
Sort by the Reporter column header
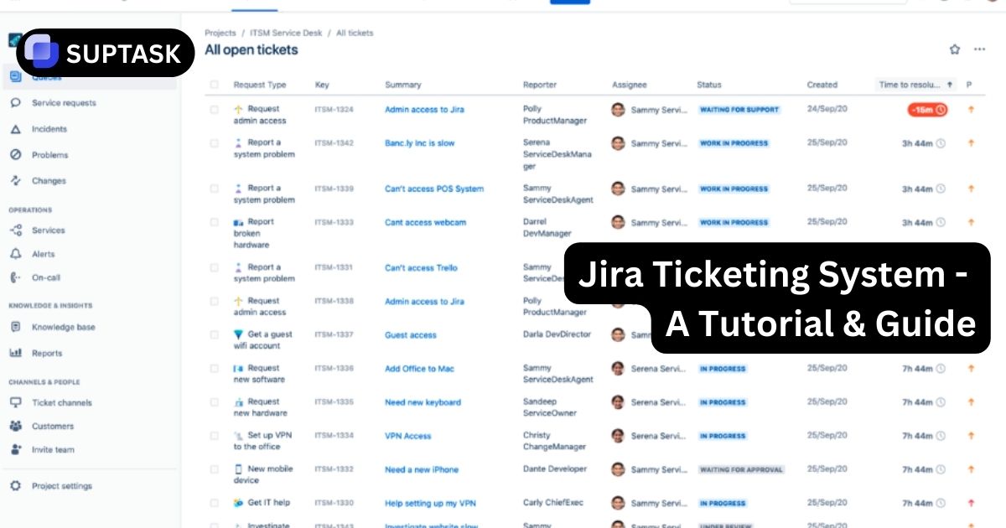(540, 85)
